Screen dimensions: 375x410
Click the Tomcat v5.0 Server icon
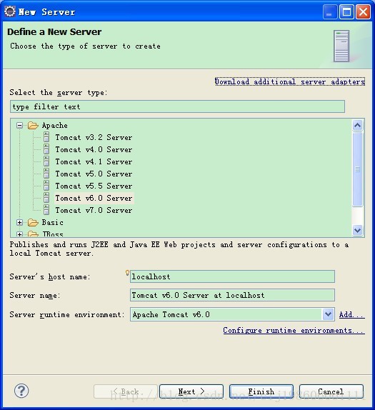(46, 174)
